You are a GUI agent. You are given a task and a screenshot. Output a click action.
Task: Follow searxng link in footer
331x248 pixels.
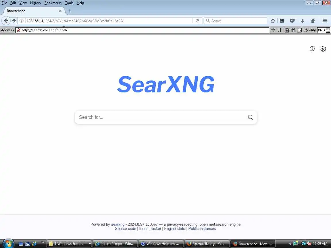coord(118,224)
